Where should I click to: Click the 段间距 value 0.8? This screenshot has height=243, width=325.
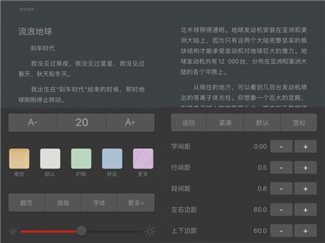pos(262,188)
